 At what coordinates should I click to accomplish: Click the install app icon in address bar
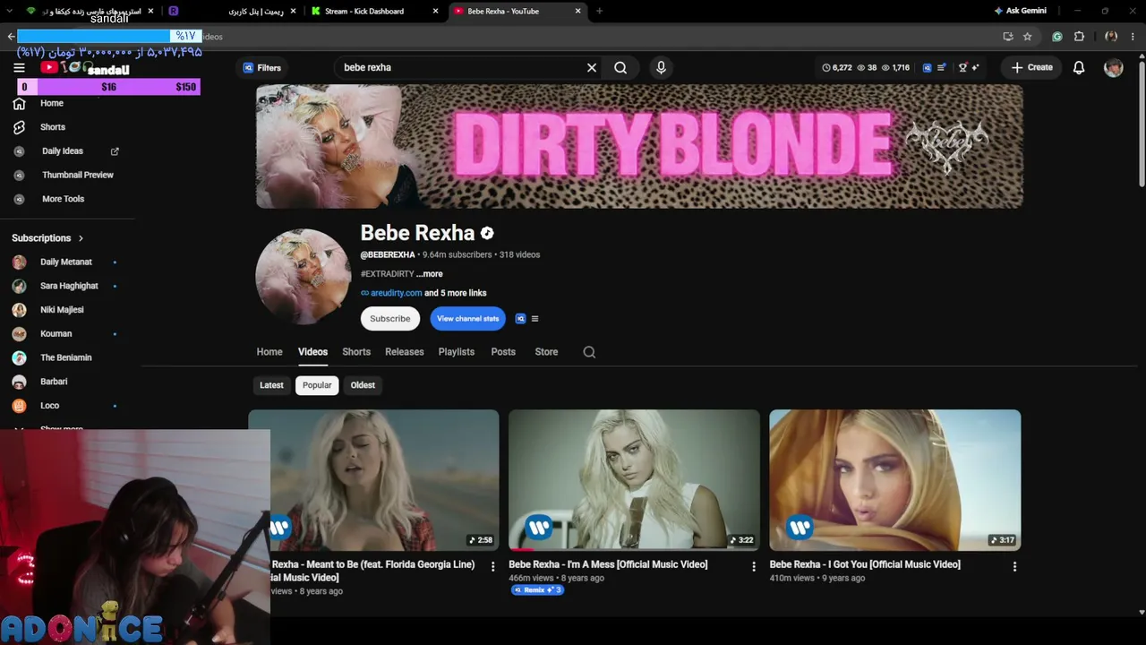point(1008,37)
